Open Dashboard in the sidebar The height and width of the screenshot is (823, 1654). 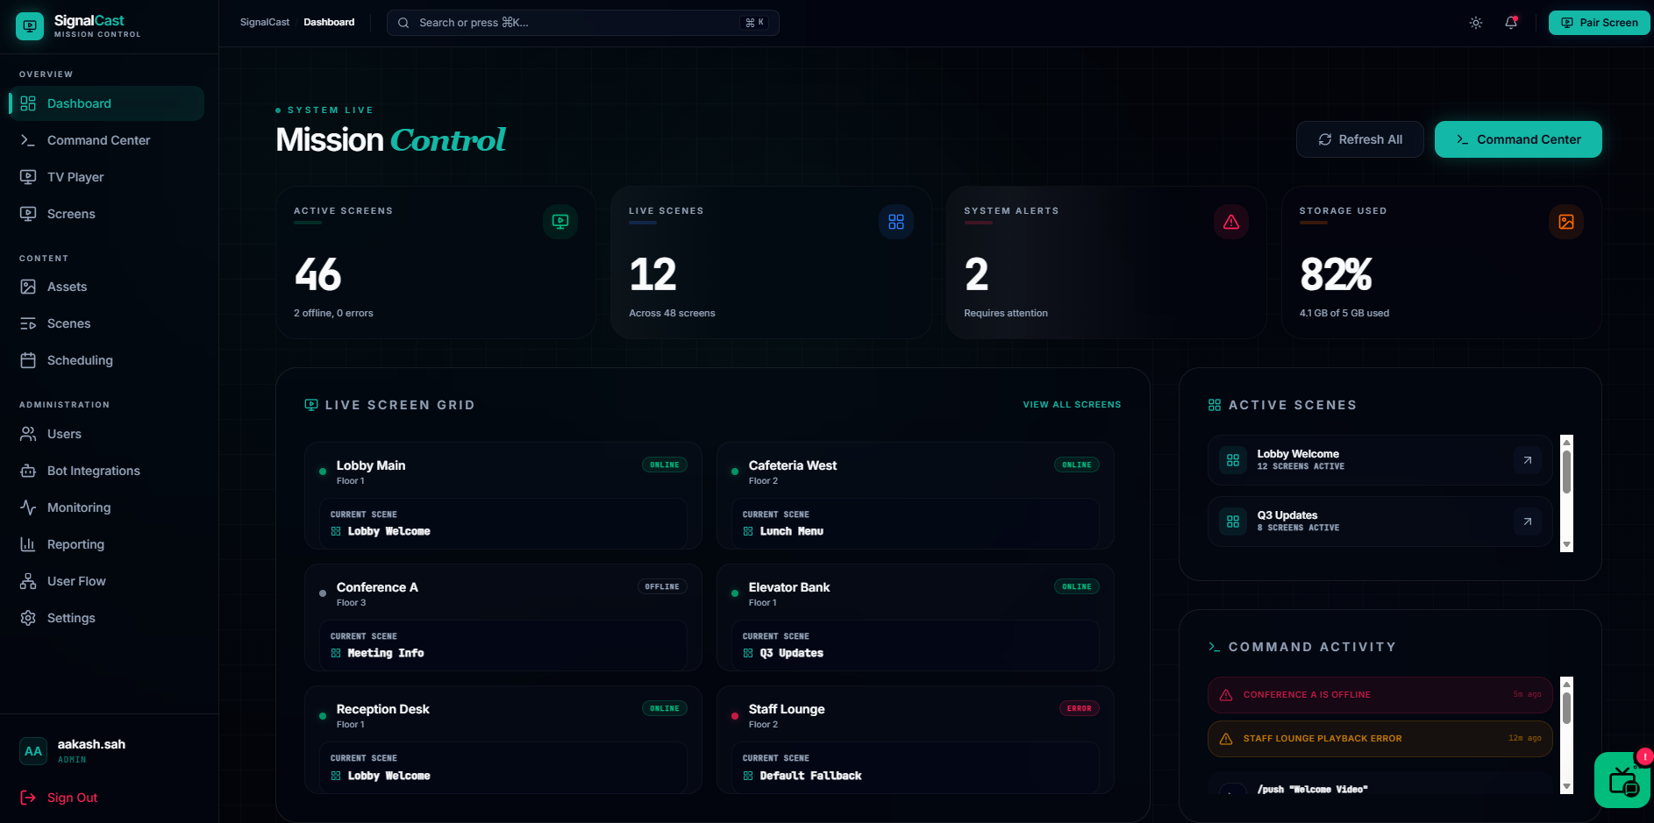(106, 103)
